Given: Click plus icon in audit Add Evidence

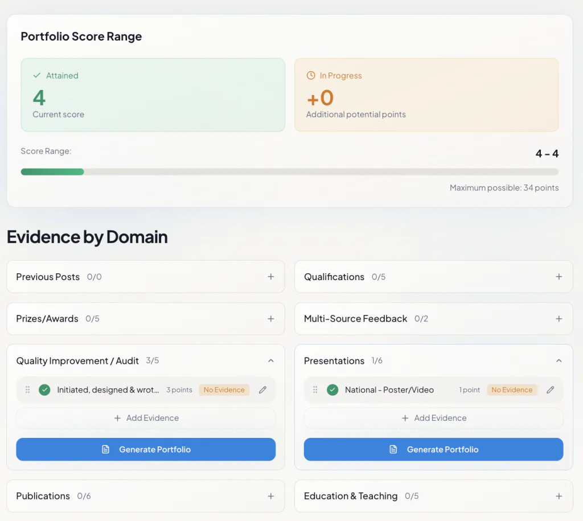Looking at the screenshot, I should (x=117, y=418).
